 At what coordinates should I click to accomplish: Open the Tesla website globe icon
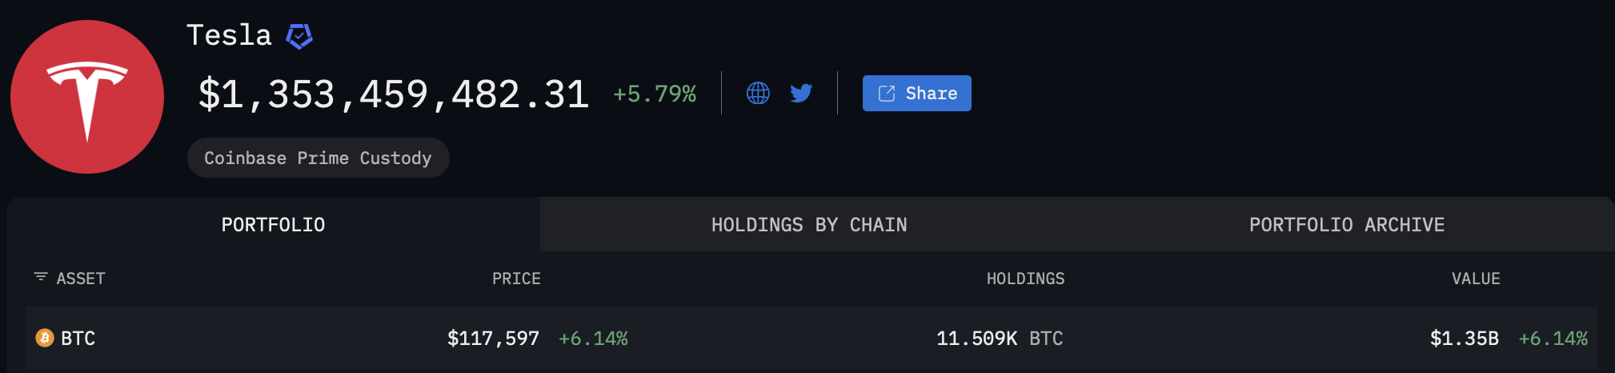tap(758, 94)
